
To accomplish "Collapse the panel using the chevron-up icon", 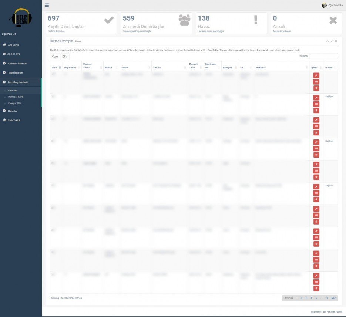I will click(327, 41).
